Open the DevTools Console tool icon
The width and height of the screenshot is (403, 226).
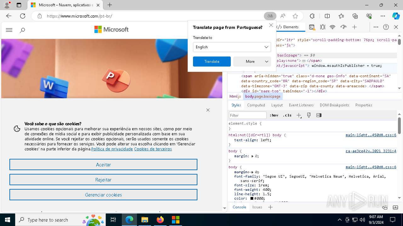[x=312, y=27]
